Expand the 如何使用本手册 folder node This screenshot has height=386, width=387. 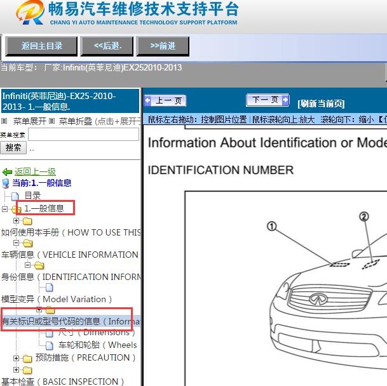tap(17, 220)
